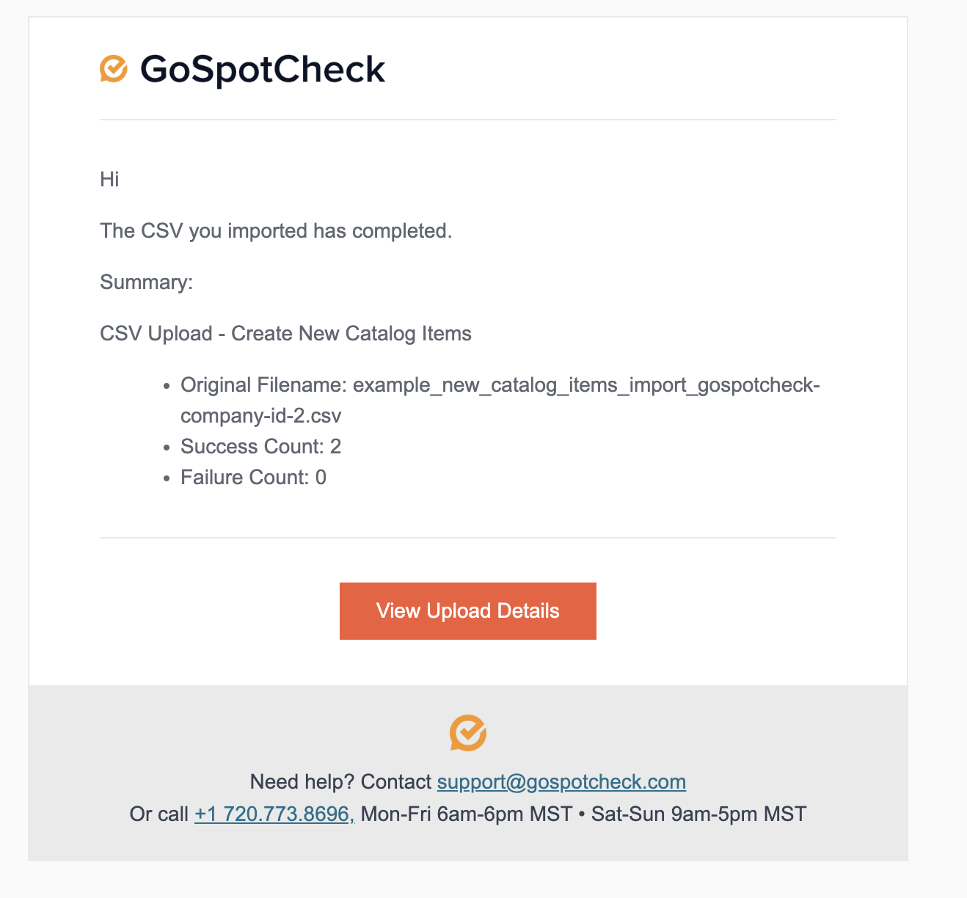Click the GoSpotCheck wordmark text
Image resolution: width=967 pixels, height=898 pixels.
pos(263,70)
